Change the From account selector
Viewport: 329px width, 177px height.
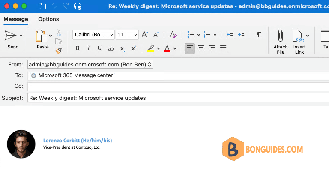(90, 64)
